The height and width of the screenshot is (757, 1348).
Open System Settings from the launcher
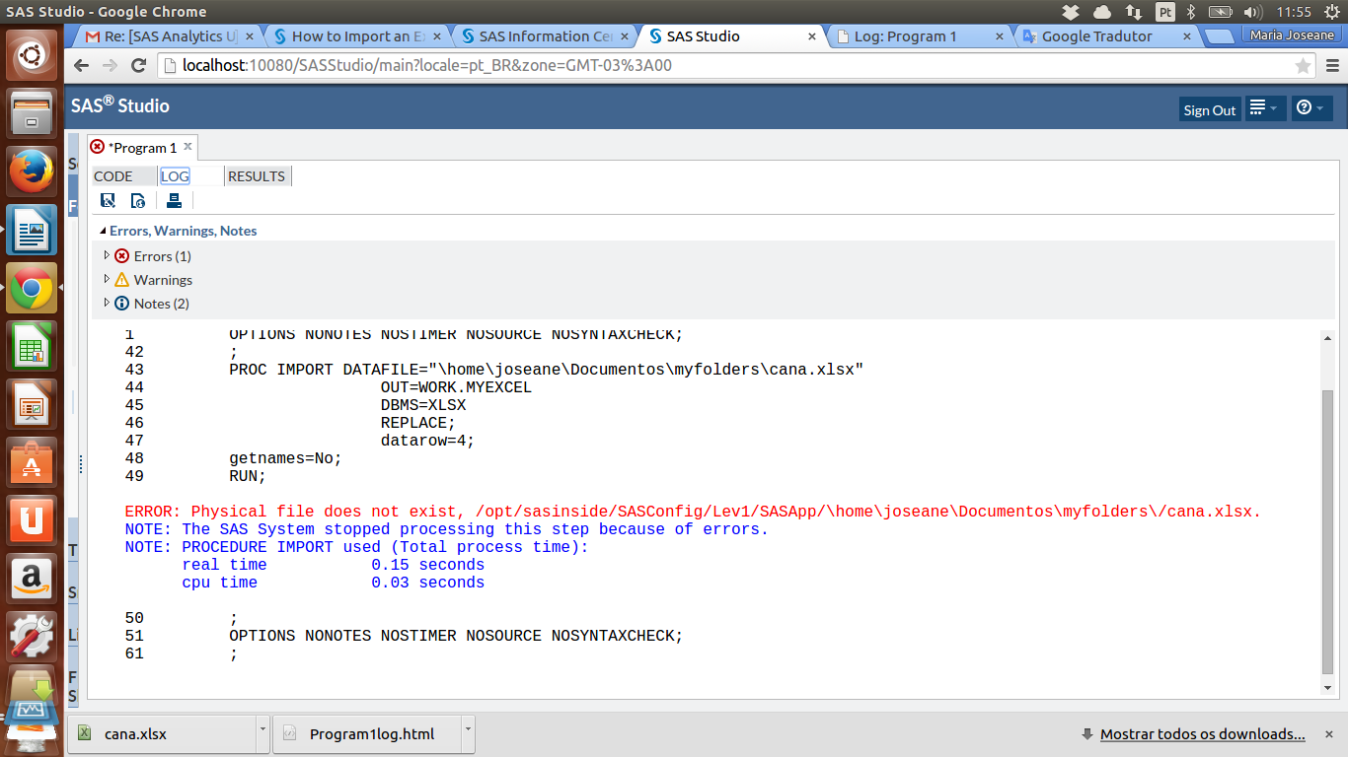[33, 636]
